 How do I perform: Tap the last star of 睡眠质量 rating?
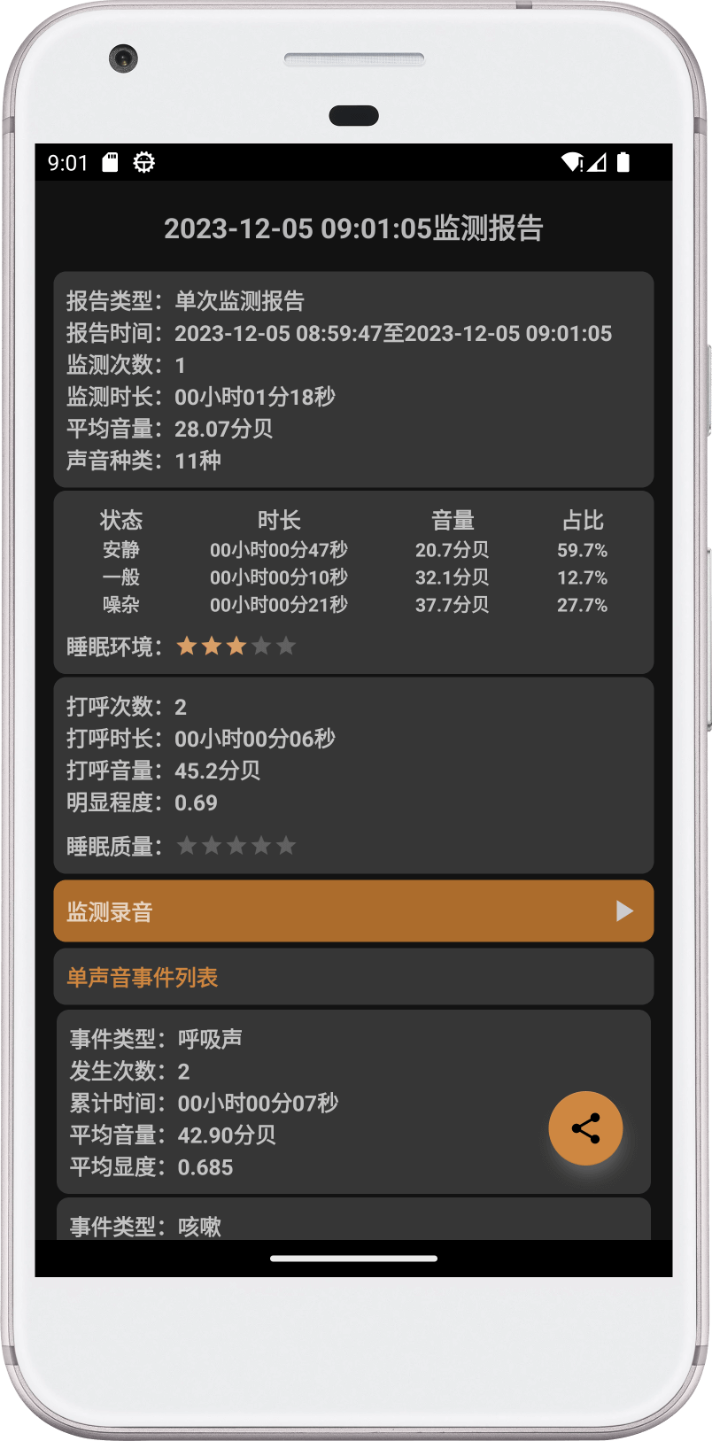pyautogui.click(x=286, y=846)
